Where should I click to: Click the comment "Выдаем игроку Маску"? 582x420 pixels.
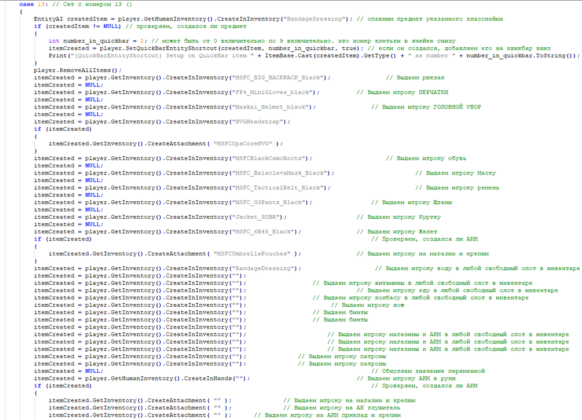point(455,173)
